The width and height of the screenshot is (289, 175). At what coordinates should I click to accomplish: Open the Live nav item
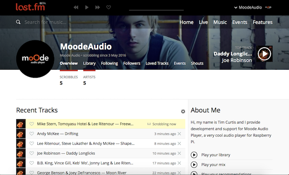coord(203,22)
